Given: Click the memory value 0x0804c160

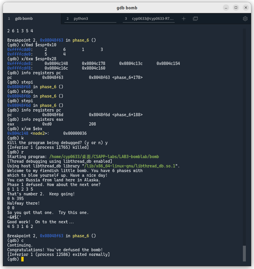Looking at the screenshot, I should point(94,68).
